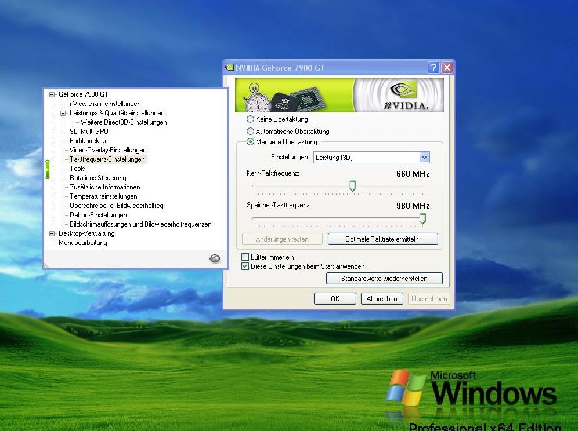Collapse Leistungs- & Qualitätseinstellungen node
The height and width of the screenshot is (431, 578).
[x=63, y=113]
